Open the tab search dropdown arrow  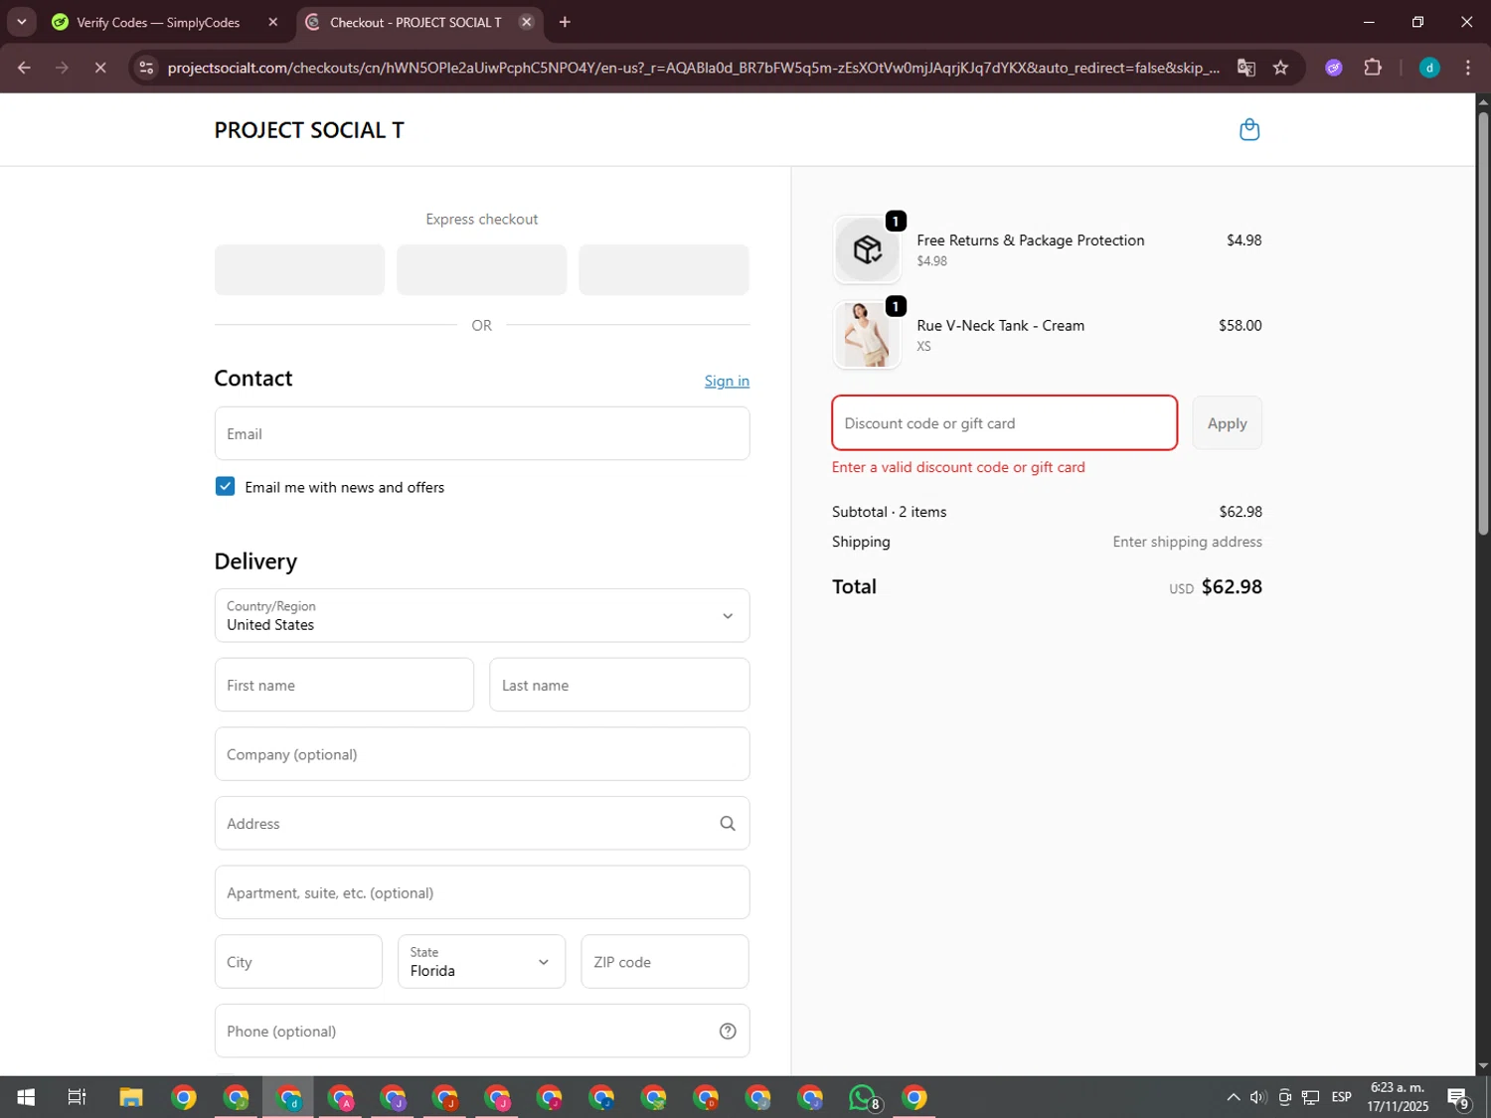(x=21, y=22)
